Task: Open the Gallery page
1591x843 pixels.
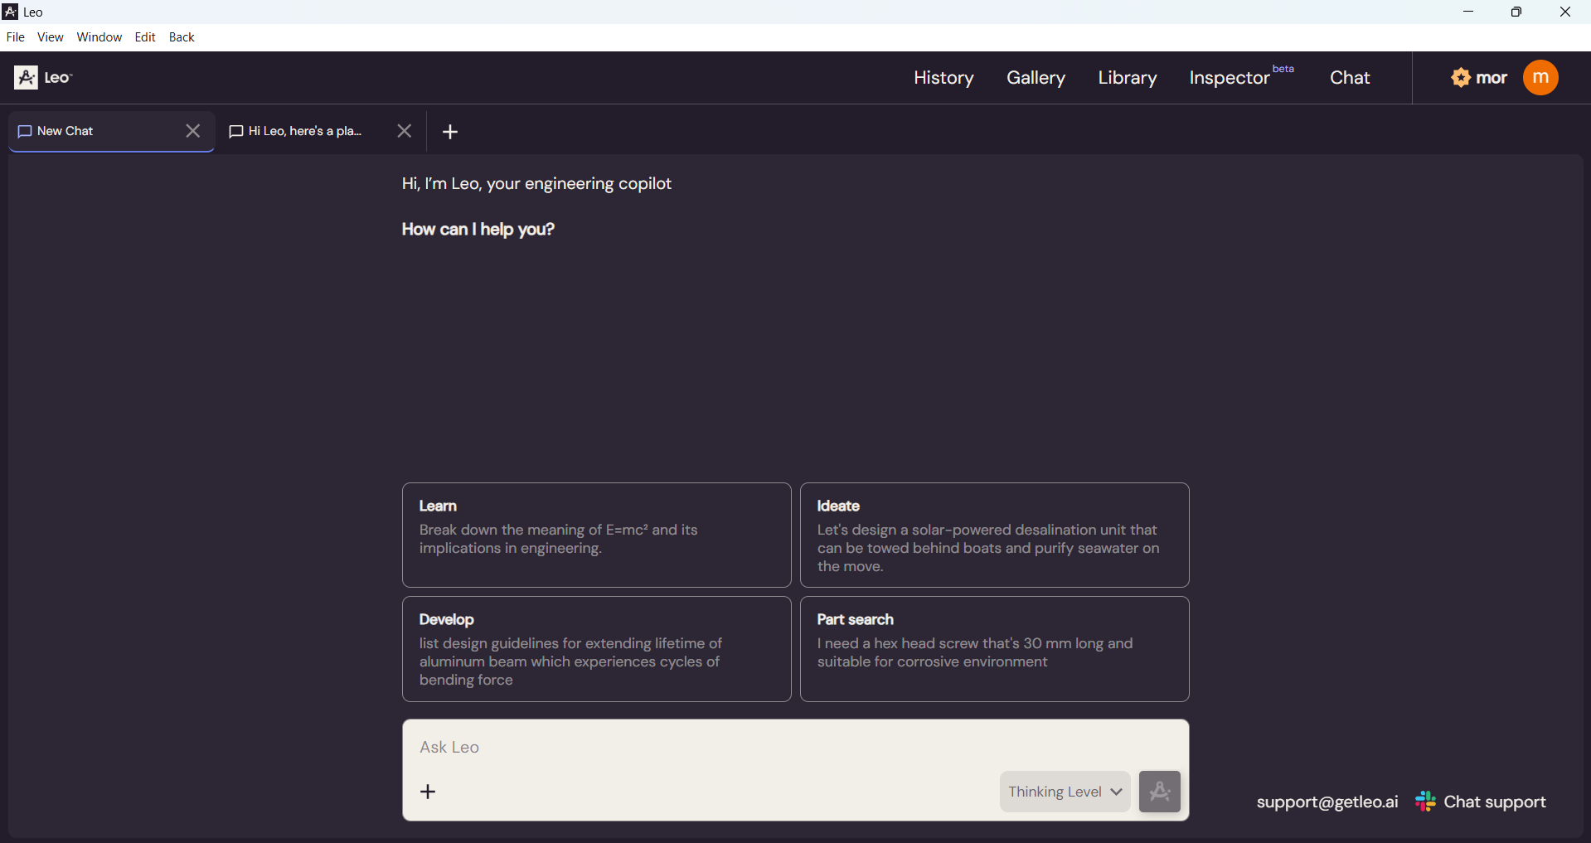Action: (x=1036, y=78)
